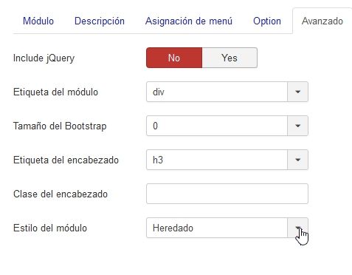The height and width of the screenshot is (275, 352).
Task: Expand the Etiqueta del módulo dropdown arrow
Action: click(x=297, y=92)
